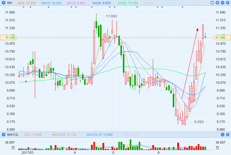Click the MA20 legend label

(x=101, y=3)
